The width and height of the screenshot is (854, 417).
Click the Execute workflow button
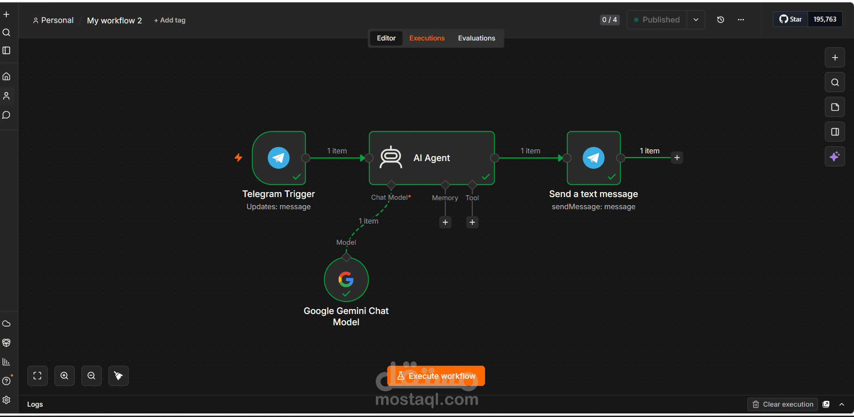click(436, 376)
